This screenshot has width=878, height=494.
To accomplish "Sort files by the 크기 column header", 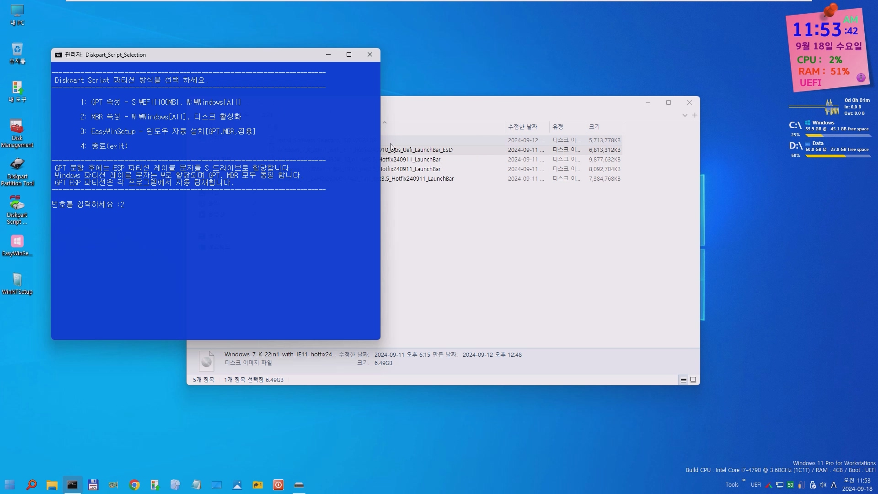I will [x=594, y=127].
